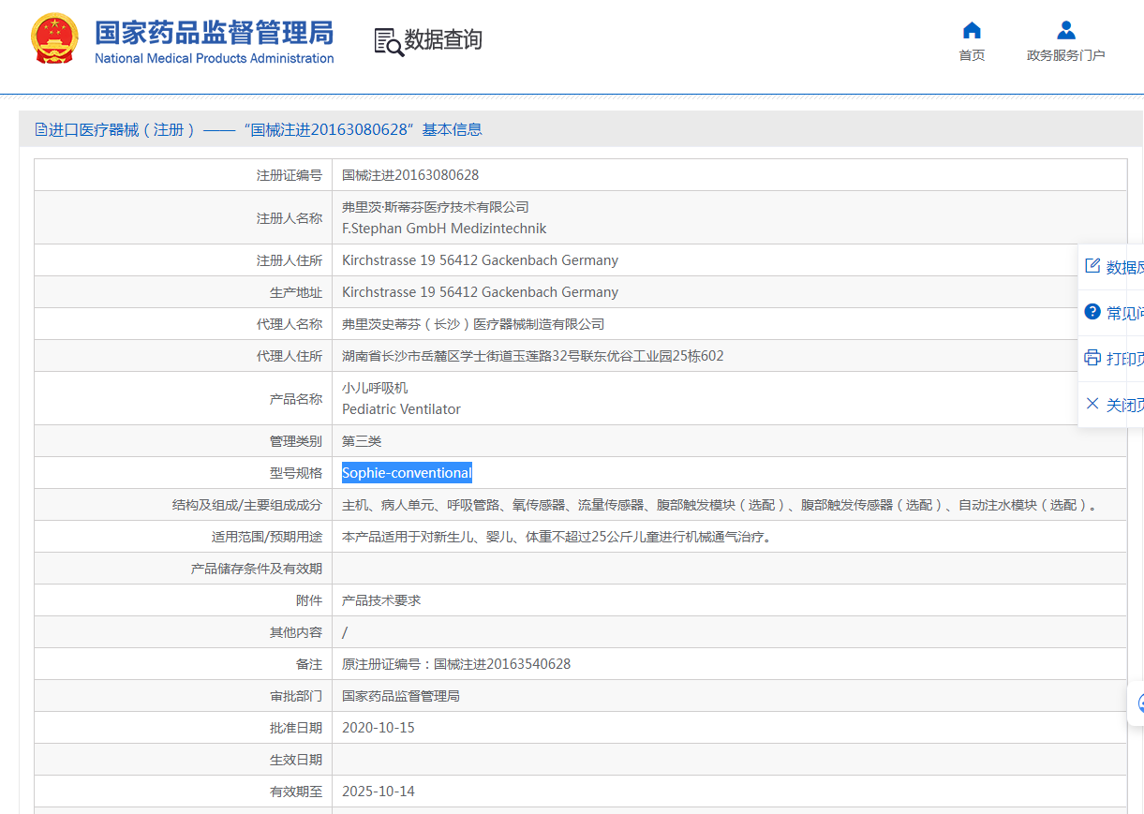This screenshot has height=814, width=1144.
Task: Click the 打印 print page button label
Action: (1124, 359)
